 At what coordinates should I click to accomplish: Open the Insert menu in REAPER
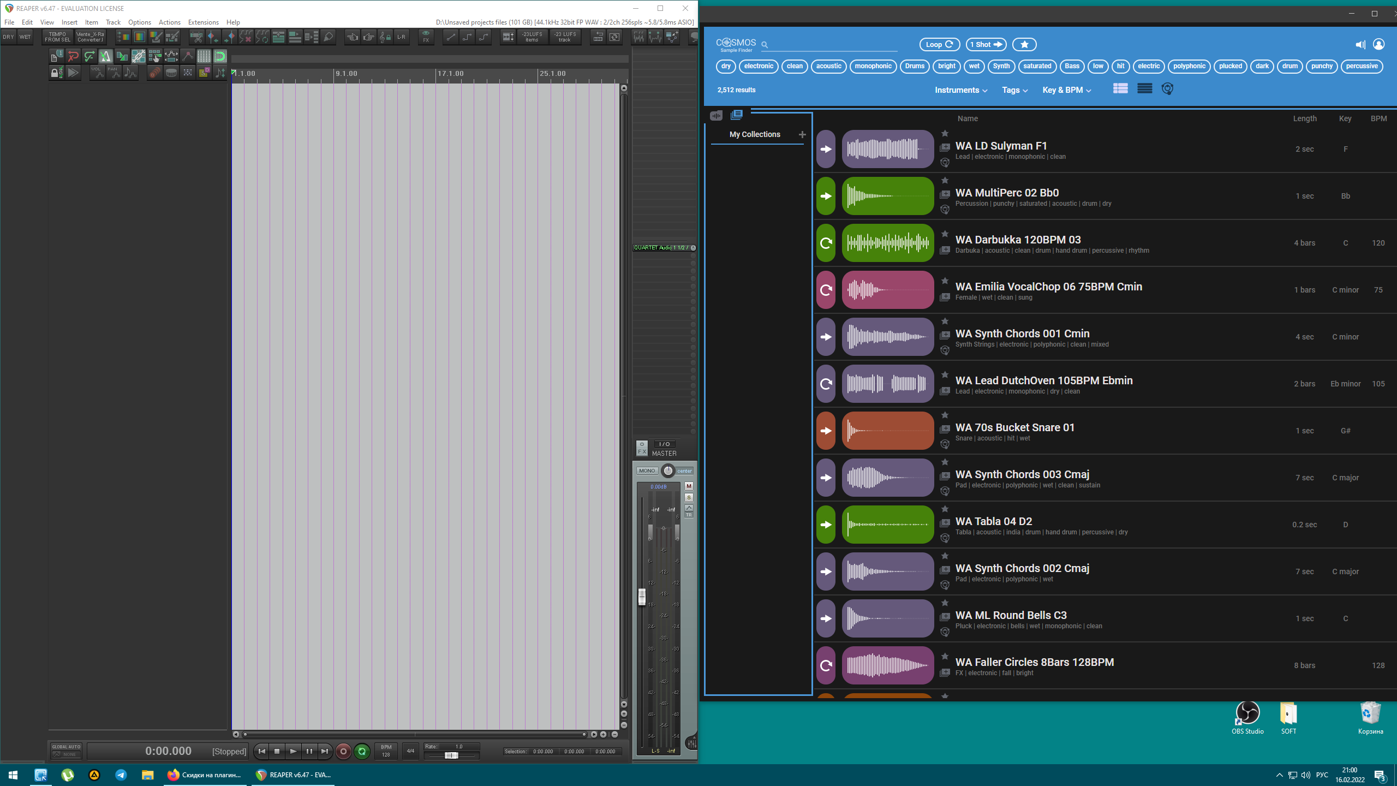pyautogui.click(x=69, y=22)
